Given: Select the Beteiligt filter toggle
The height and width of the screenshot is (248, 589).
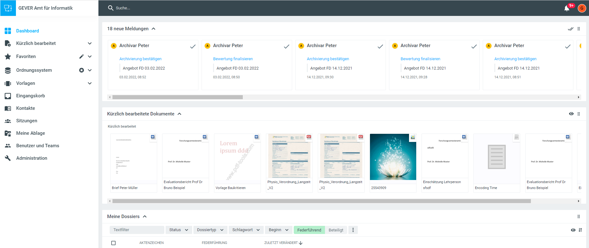Looking at the screenshot, I should point(336,230).
